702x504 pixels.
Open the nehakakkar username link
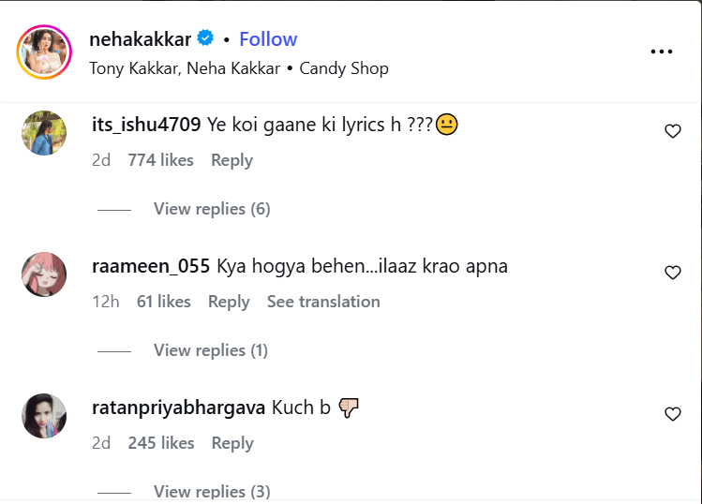(x=140, y=39)
